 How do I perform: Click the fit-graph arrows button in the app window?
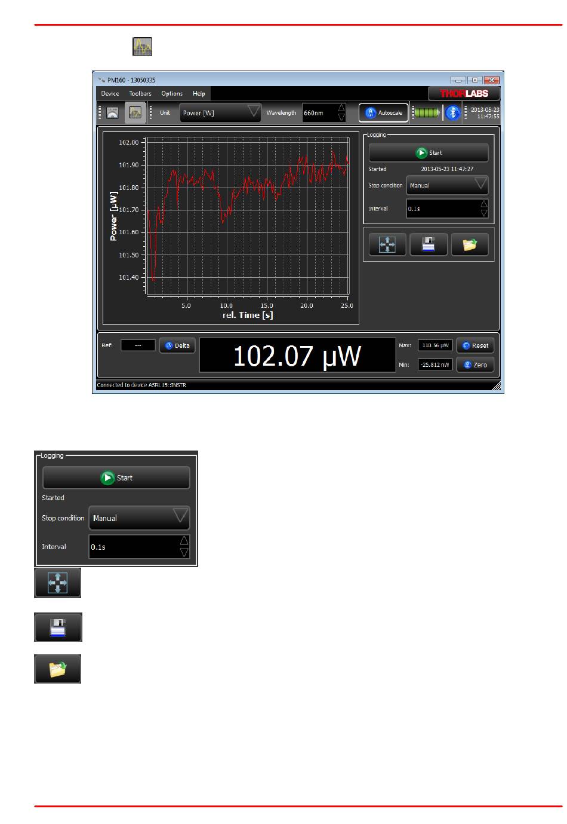[x=387, y=244]
